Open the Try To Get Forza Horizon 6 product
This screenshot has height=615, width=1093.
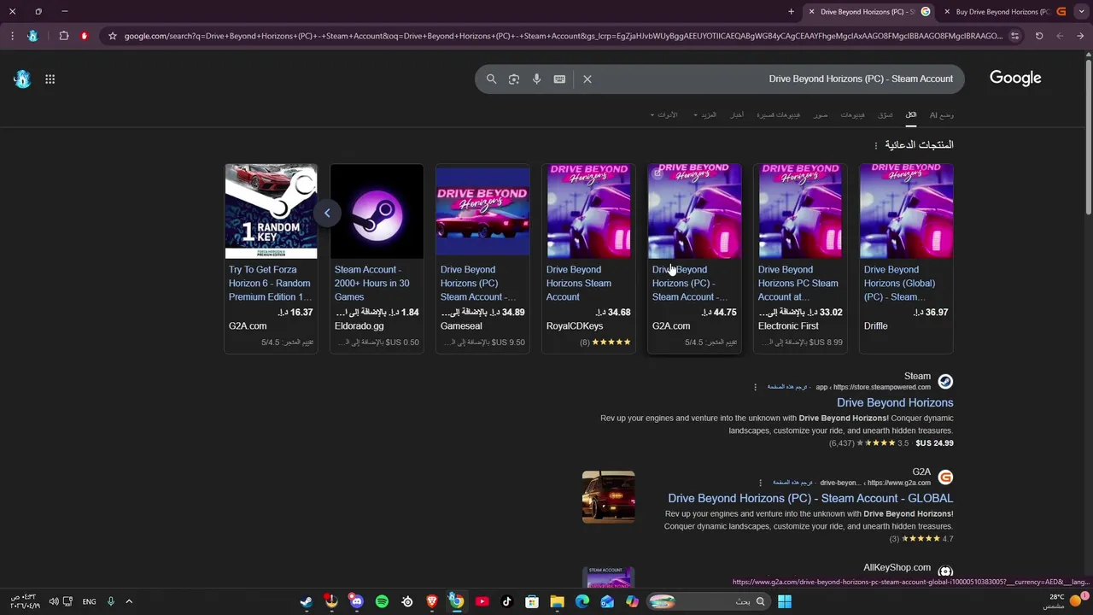tap(270, 283)
